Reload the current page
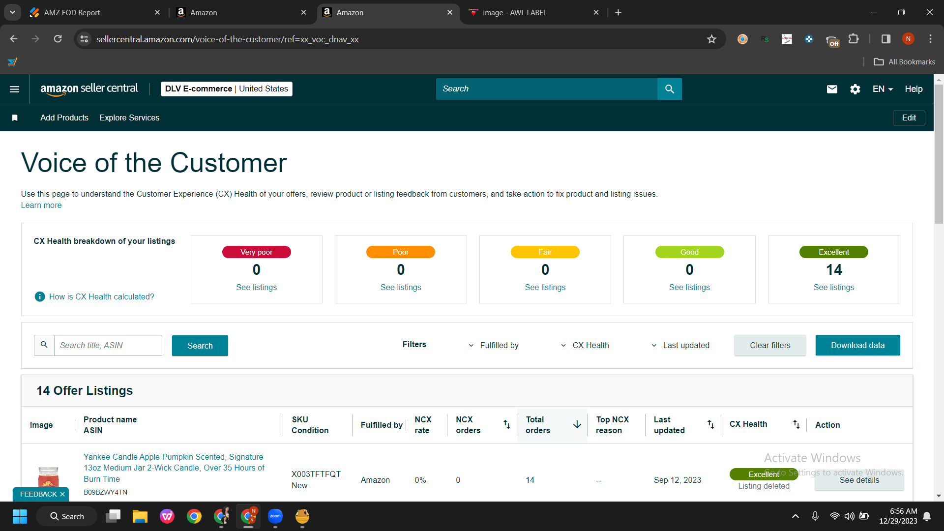This screenshot has width=944, height=531. 58,39
